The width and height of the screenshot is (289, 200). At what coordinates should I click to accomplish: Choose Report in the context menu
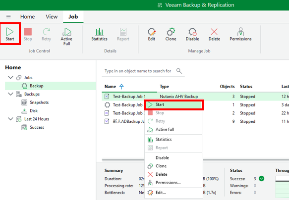pos(174,148)
